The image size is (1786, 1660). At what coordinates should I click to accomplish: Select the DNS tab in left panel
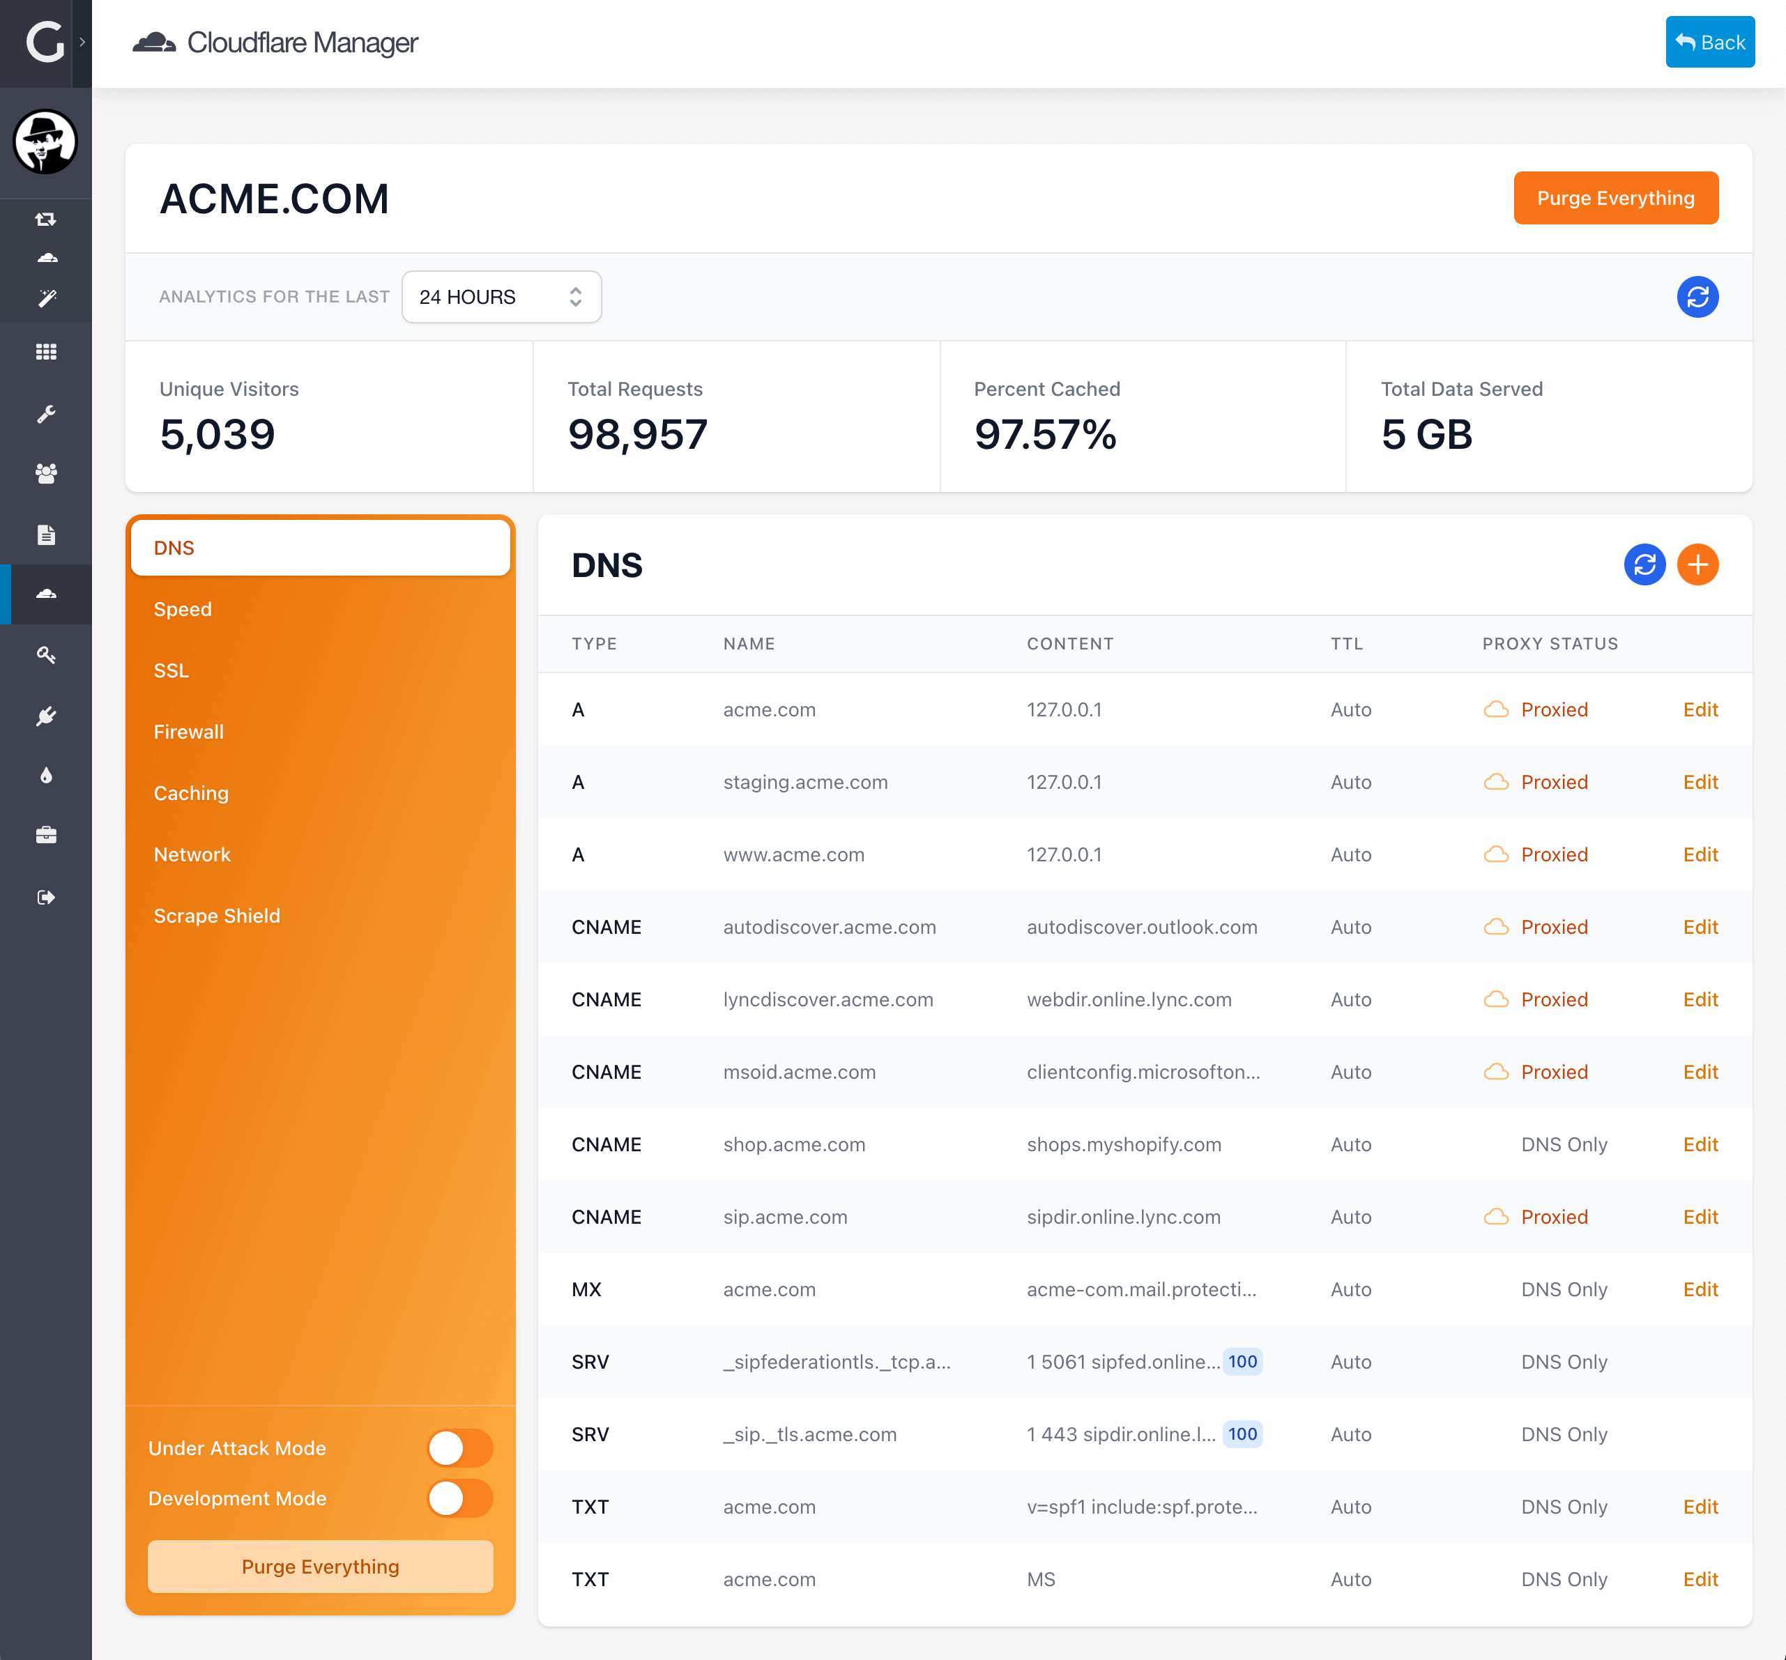pos(319,548)
